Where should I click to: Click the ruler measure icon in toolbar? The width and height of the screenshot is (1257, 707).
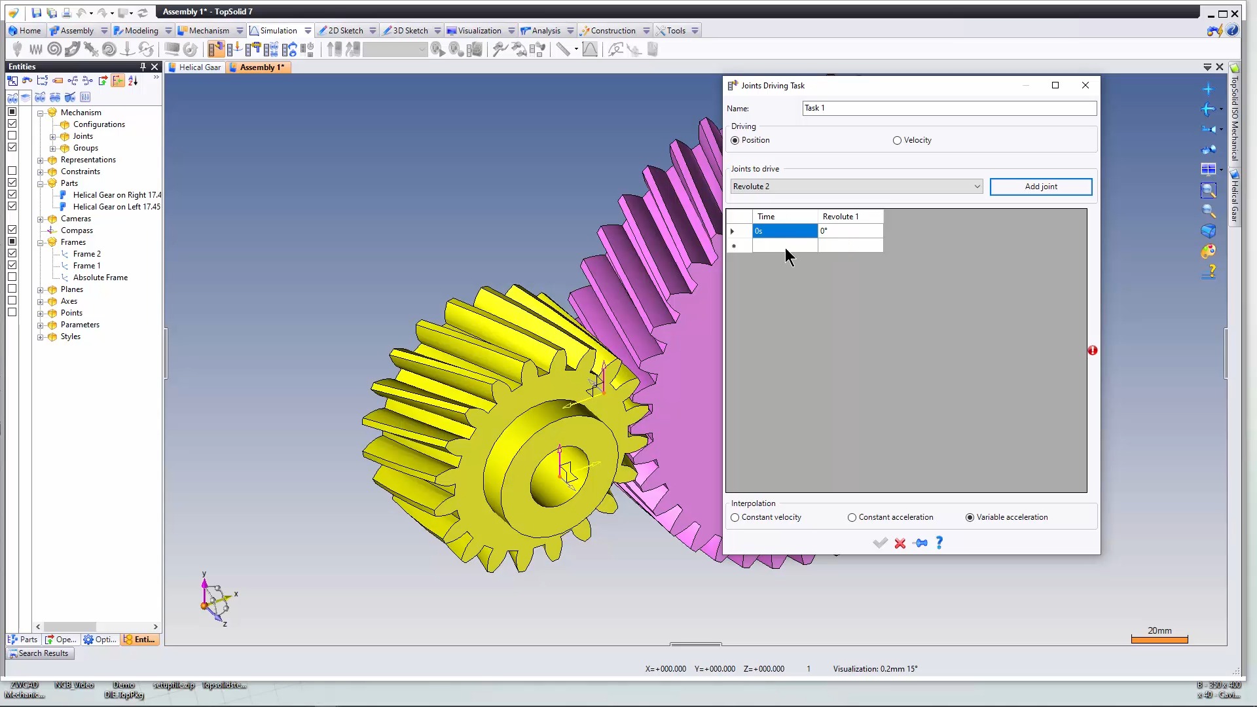(563, 49)
